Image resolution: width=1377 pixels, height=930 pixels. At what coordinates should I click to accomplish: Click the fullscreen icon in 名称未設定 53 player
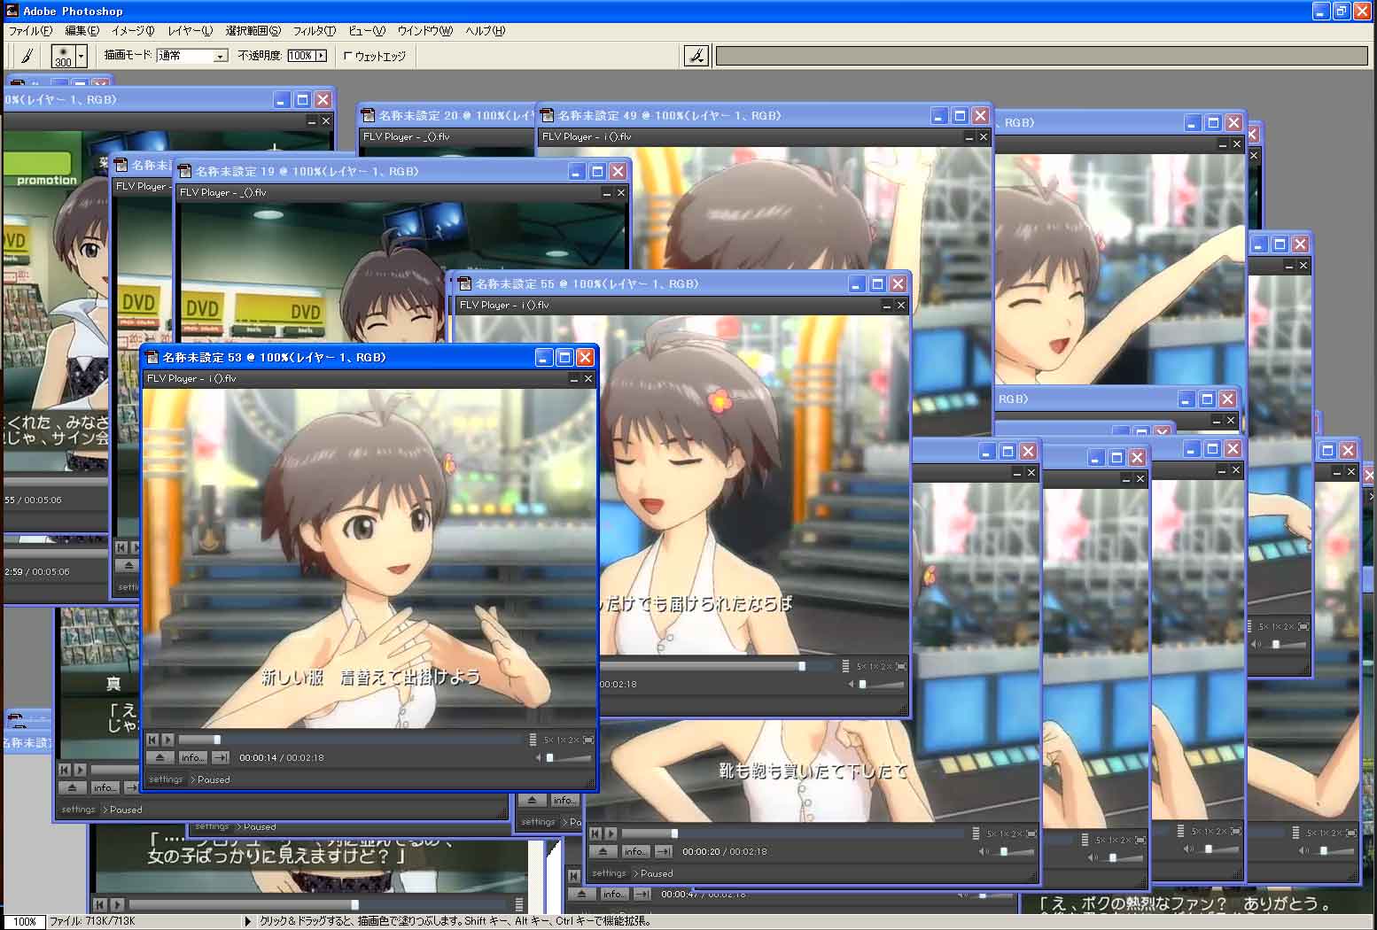pos(588,740)
